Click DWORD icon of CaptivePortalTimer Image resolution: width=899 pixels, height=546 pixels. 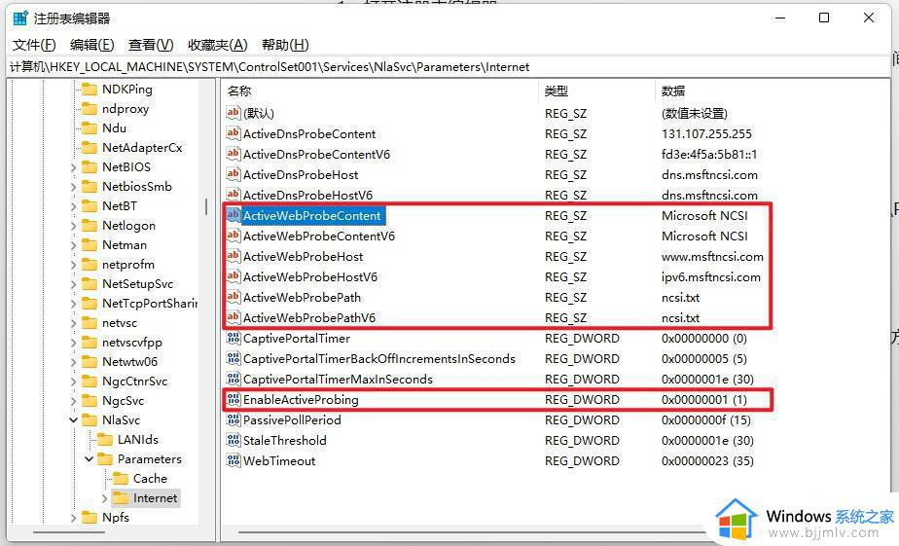coord(233,339)
